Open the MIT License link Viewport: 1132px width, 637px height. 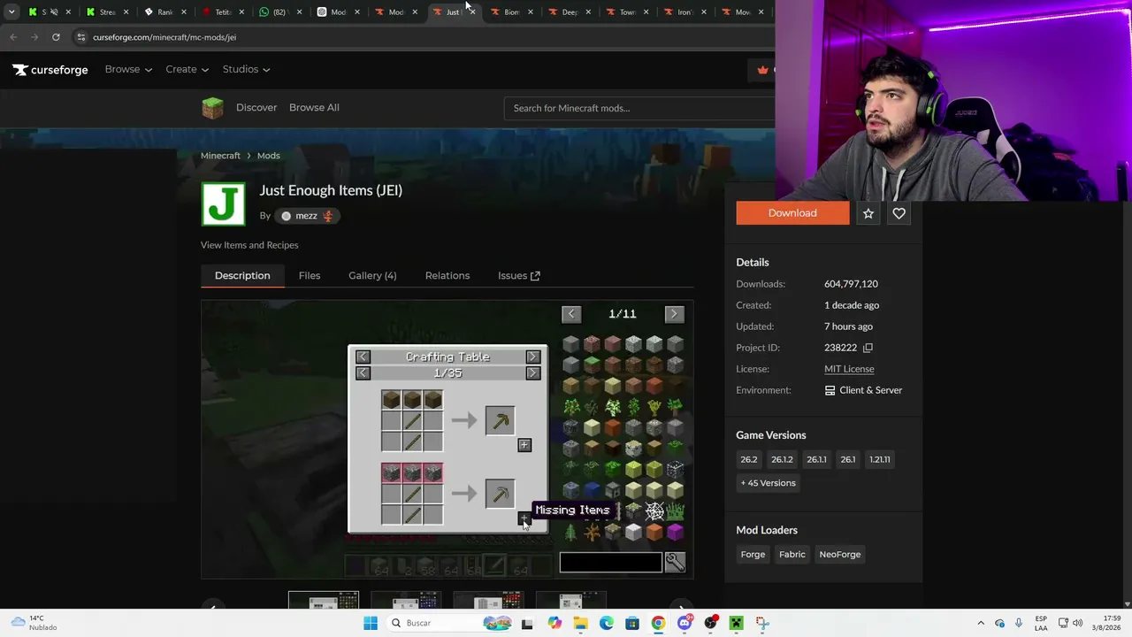click(849, 369)
